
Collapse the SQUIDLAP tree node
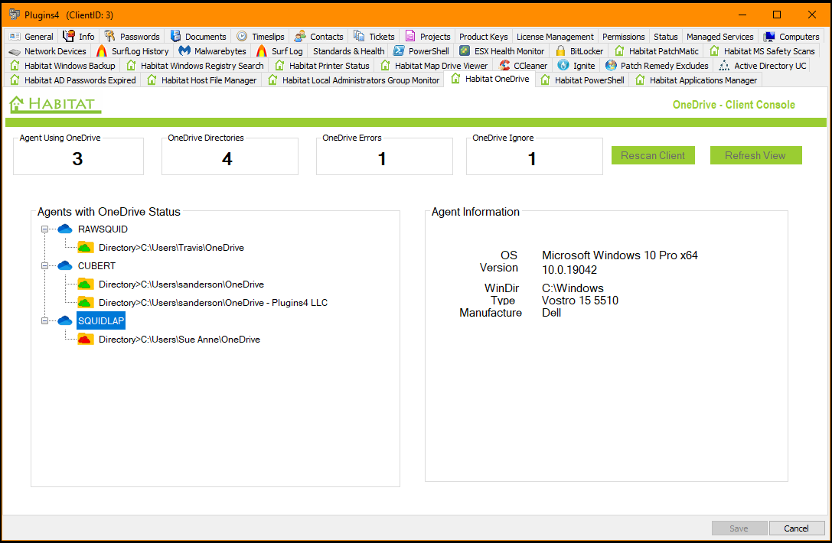[44, 320]
